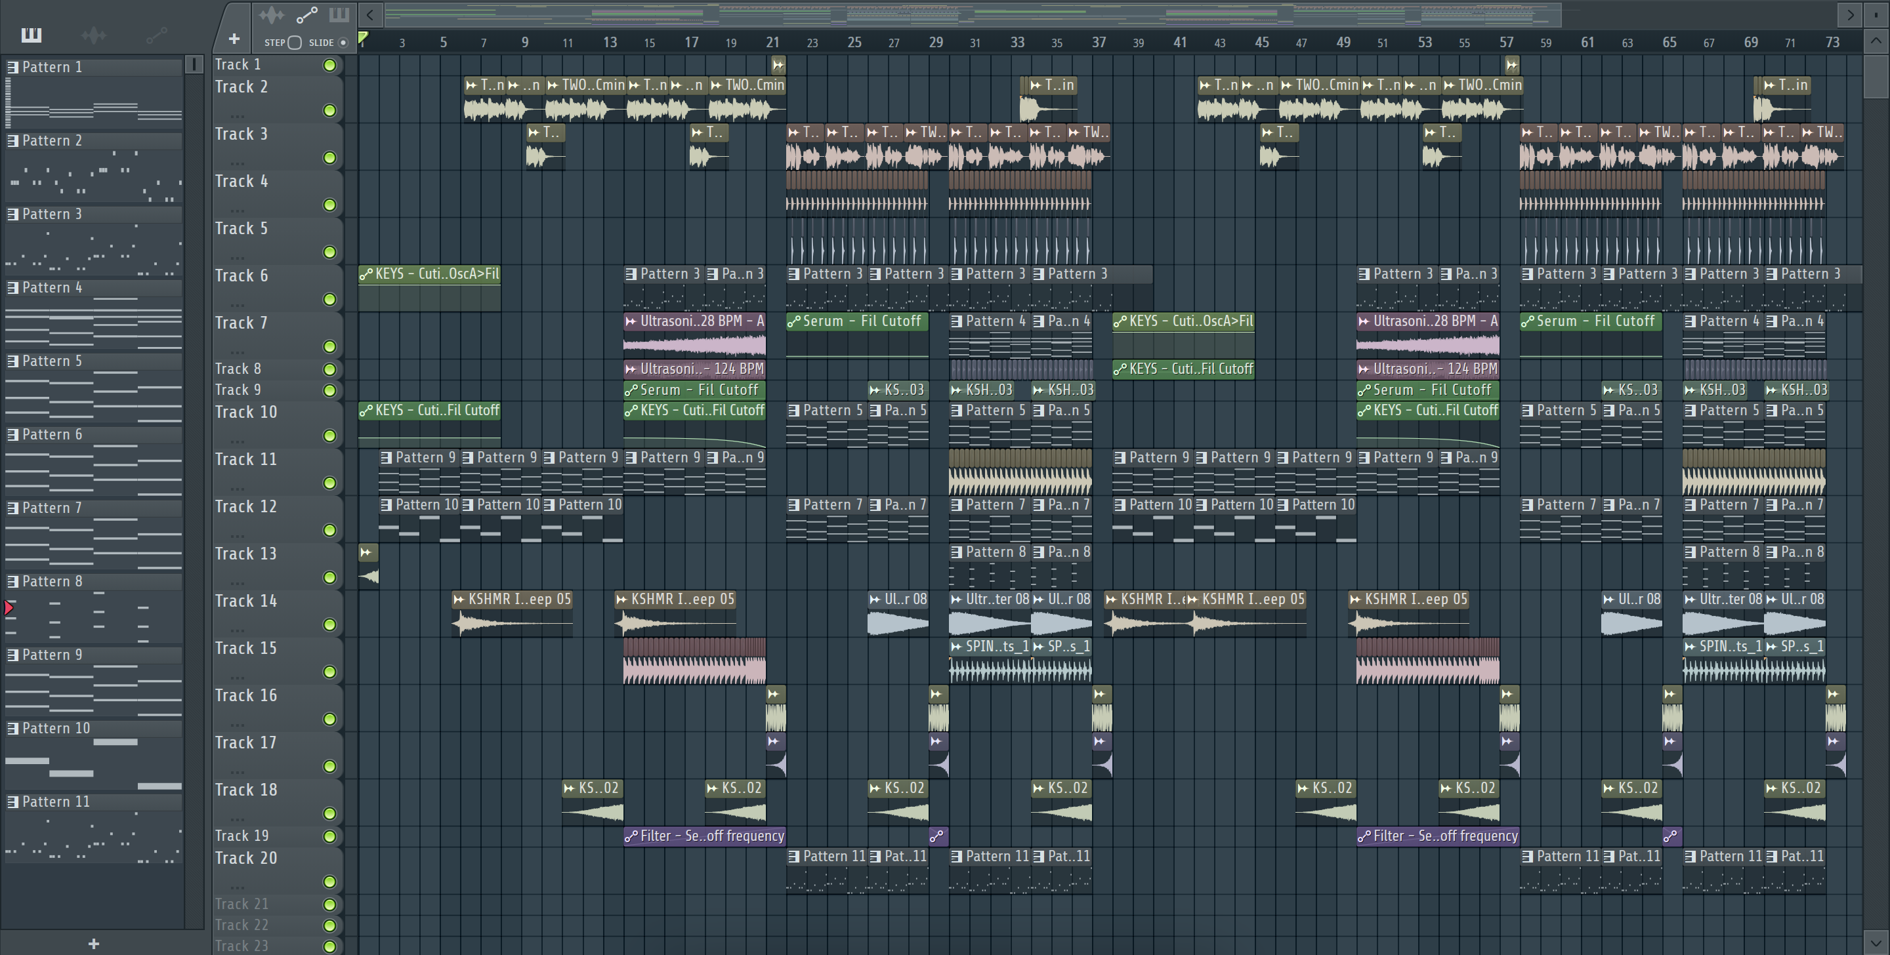Image resolution: width=1890 pixels, height=955 pixels.
Task: Click the Track 12 header name
Action: pos(246,506)
